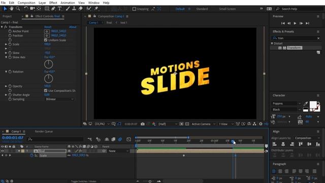The height and width of the screenshot is (183, 325).
Task: Click the Graph Editor icon in timeline
Action: tap(128, 139)
